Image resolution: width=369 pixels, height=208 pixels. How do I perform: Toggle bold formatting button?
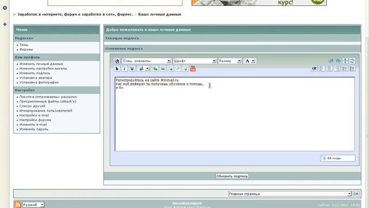coord(117,69)
